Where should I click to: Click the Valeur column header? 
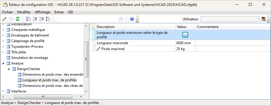click(185, 27)
